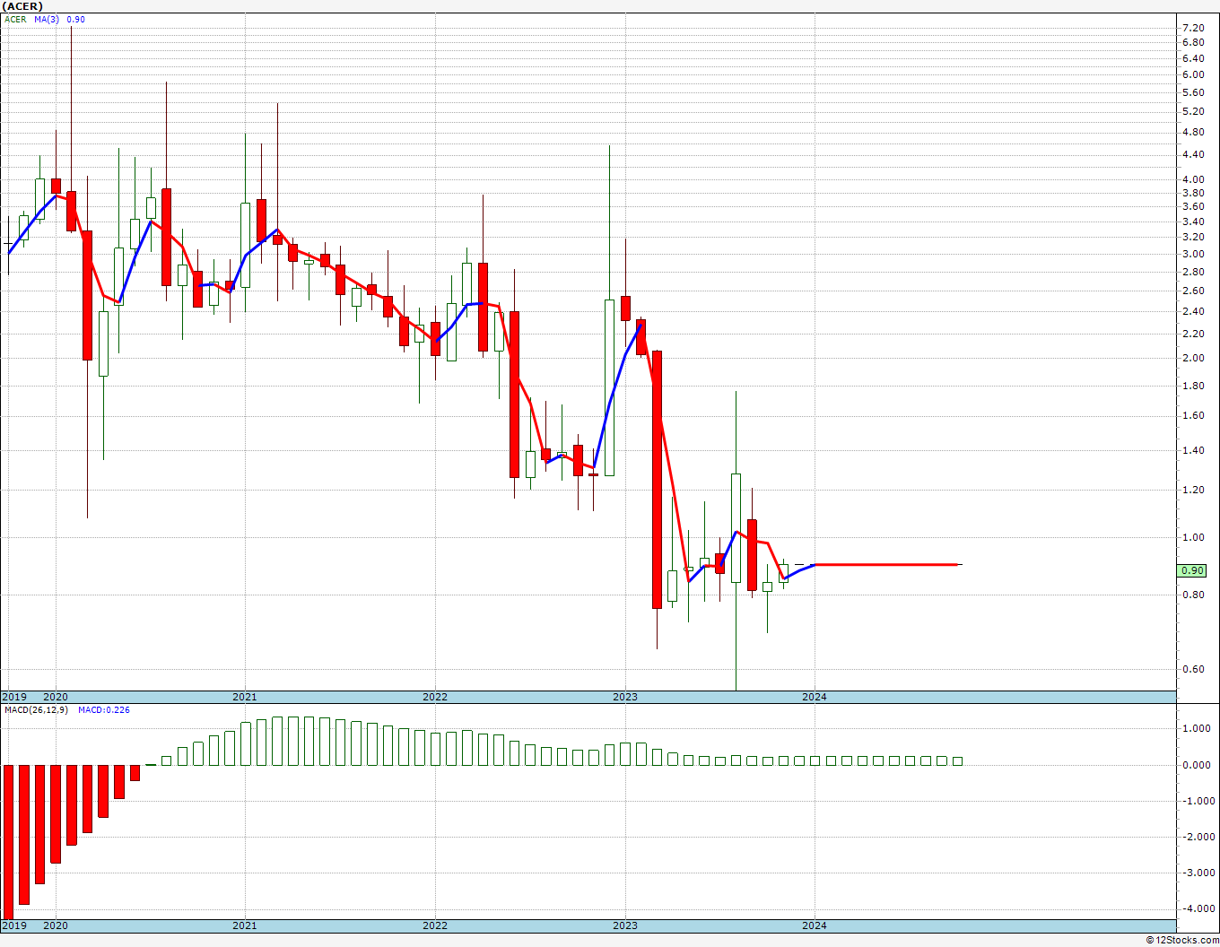Click the 2.40 price axis label
The height and width of the screenshot is (947, 1220).
click(1193, 311)
